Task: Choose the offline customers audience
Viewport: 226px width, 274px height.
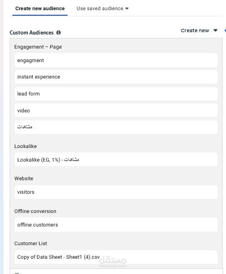Action: tap(116, 225)
